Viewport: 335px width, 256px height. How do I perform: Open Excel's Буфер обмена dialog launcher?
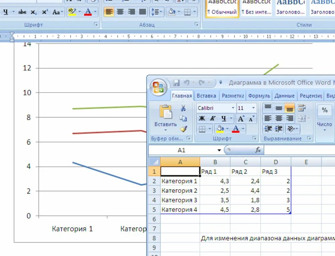click(x=188, y=138)
